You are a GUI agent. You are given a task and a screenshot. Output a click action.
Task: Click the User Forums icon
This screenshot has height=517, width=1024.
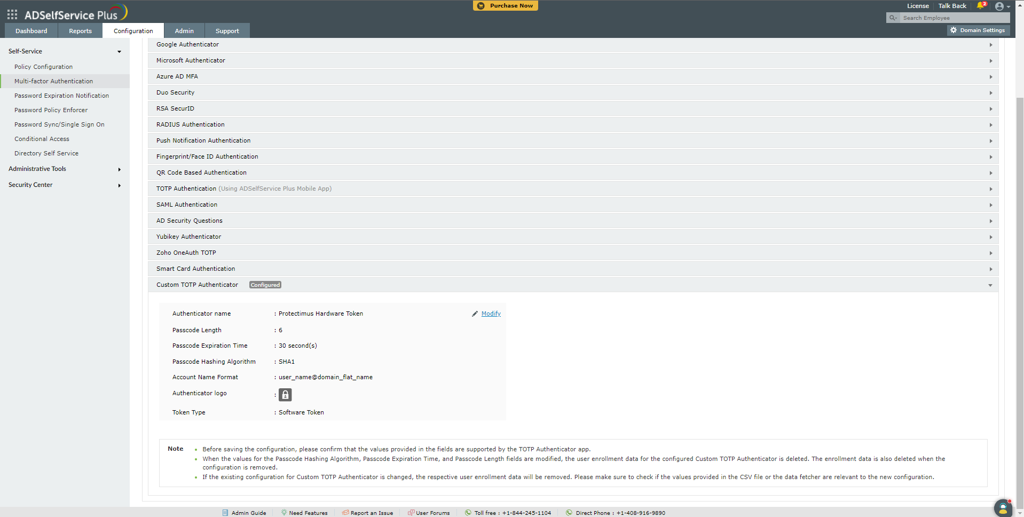[411, 513]
